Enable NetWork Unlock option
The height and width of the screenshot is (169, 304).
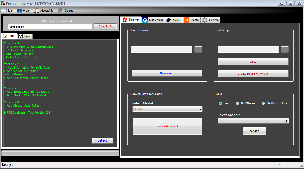[x=263, y=103]
